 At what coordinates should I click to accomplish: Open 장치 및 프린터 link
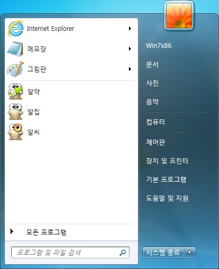(x=167, y=161)
